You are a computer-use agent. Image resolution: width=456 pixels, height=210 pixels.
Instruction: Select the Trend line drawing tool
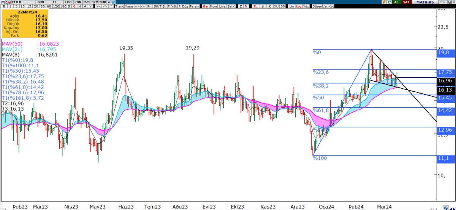[x=120, y=6]
